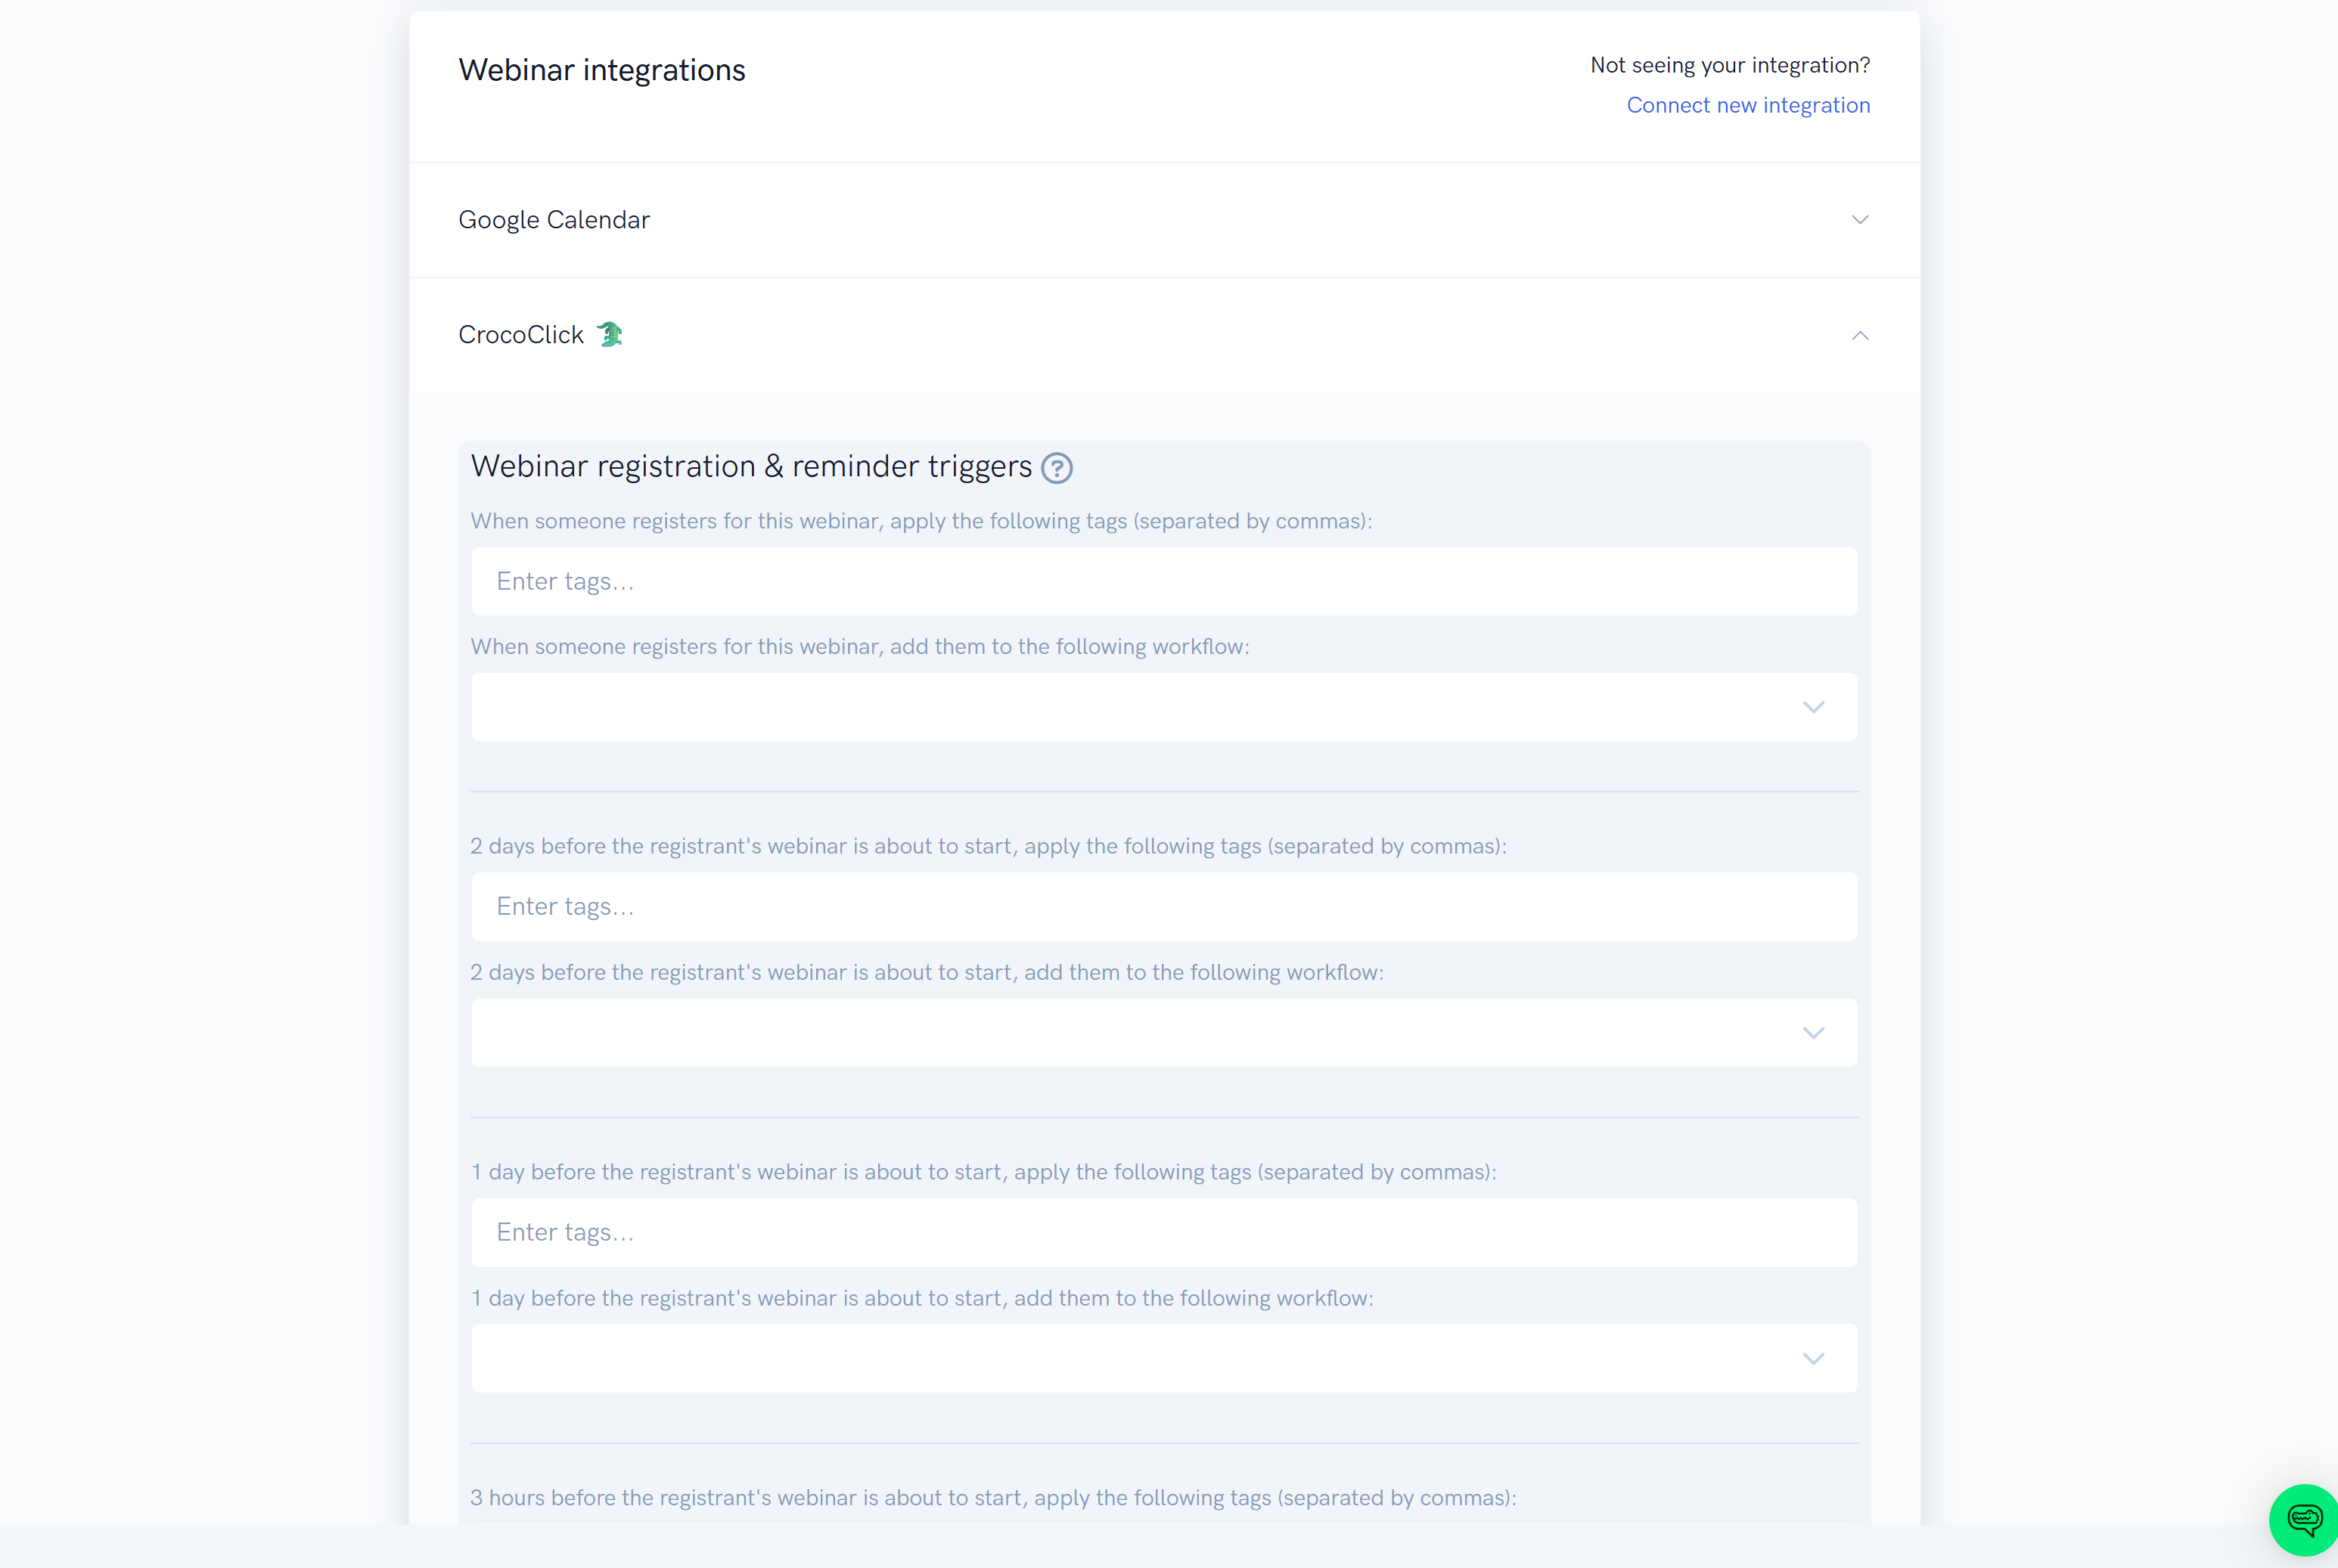Expand the Google Calendar section chevron
The width and height of the screenshot is (2338, 1568).
1860,219
